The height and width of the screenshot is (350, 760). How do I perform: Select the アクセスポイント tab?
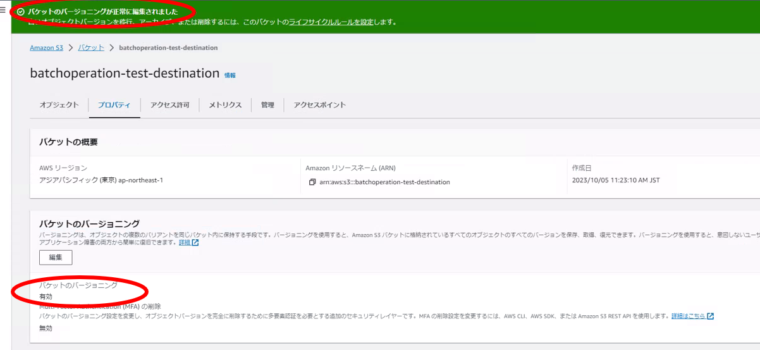click(x=319, y=105)
